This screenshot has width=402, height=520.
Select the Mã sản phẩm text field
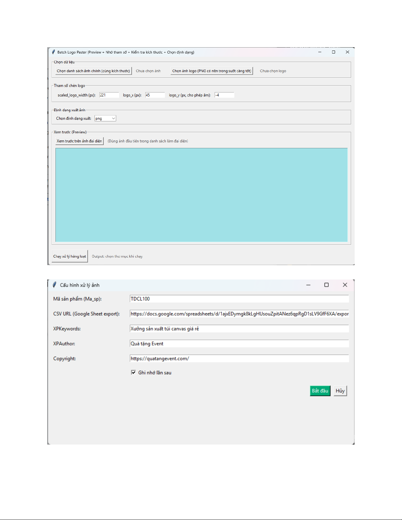click(x=239, y=299)
